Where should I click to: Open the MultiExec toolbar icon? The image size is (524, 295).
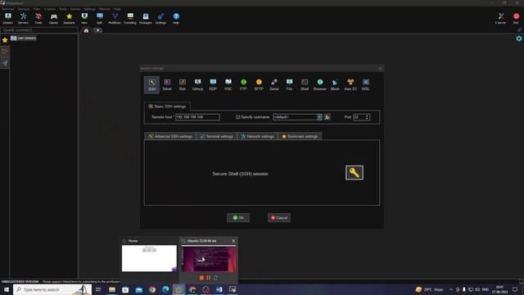[115, 18]
